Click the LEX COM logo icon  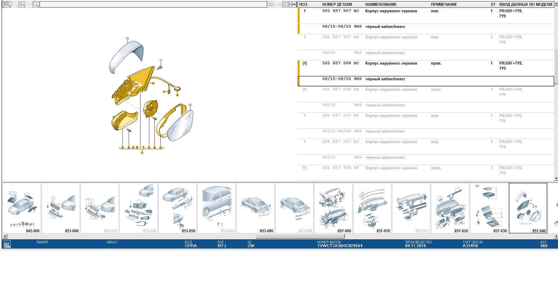[7, 244]
